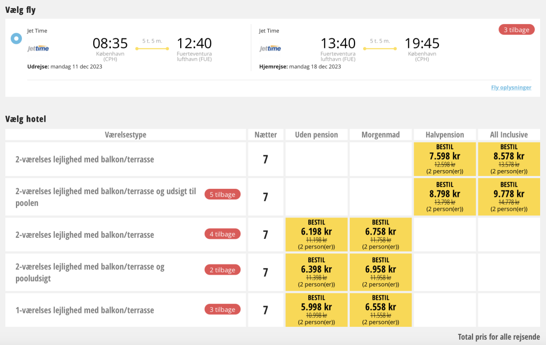The image size is (546, 345).
Task: Book Uden pension for 6.398 kr
Action: coord(317,272)
